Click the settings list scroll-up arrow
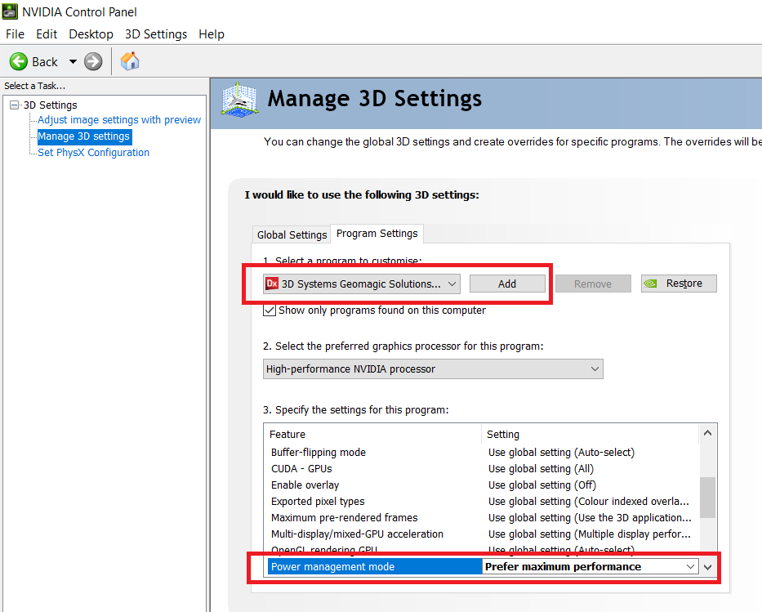This screenshot has width=762, height=612. click(x=707, y=432)
